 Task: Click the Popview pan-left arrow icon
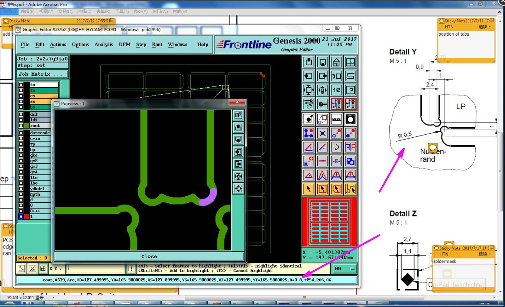[238, 152]
